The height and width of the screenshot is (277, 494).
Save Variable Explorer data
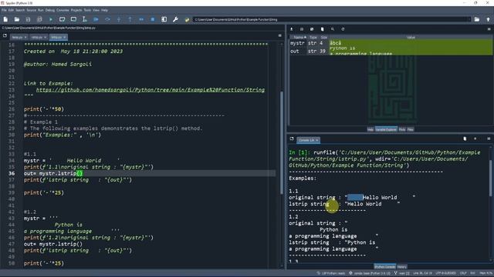coord(302,29)
